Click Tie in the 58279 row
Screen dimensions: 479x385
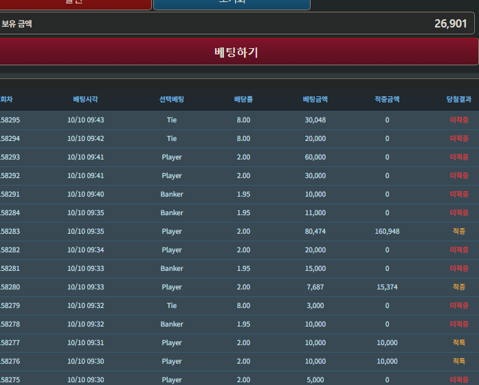pyautogui.click(x=172, y=305)
